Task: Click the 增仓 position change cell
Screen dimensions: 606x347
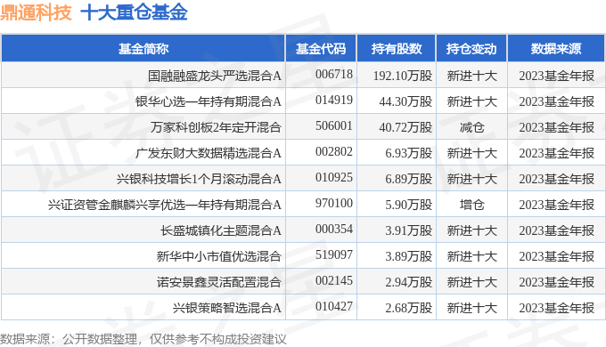Action: [472, 205]
